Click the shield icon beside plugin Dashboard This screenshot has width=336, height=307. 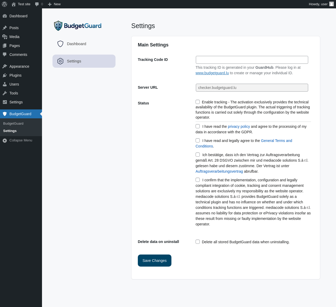[60, 44]
